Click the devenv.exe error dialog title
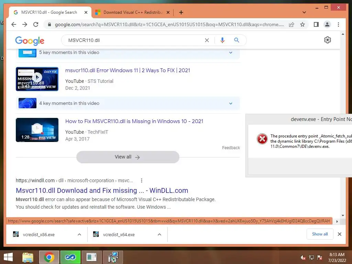This screenshot has width=352, height=264. coord(321,119)
